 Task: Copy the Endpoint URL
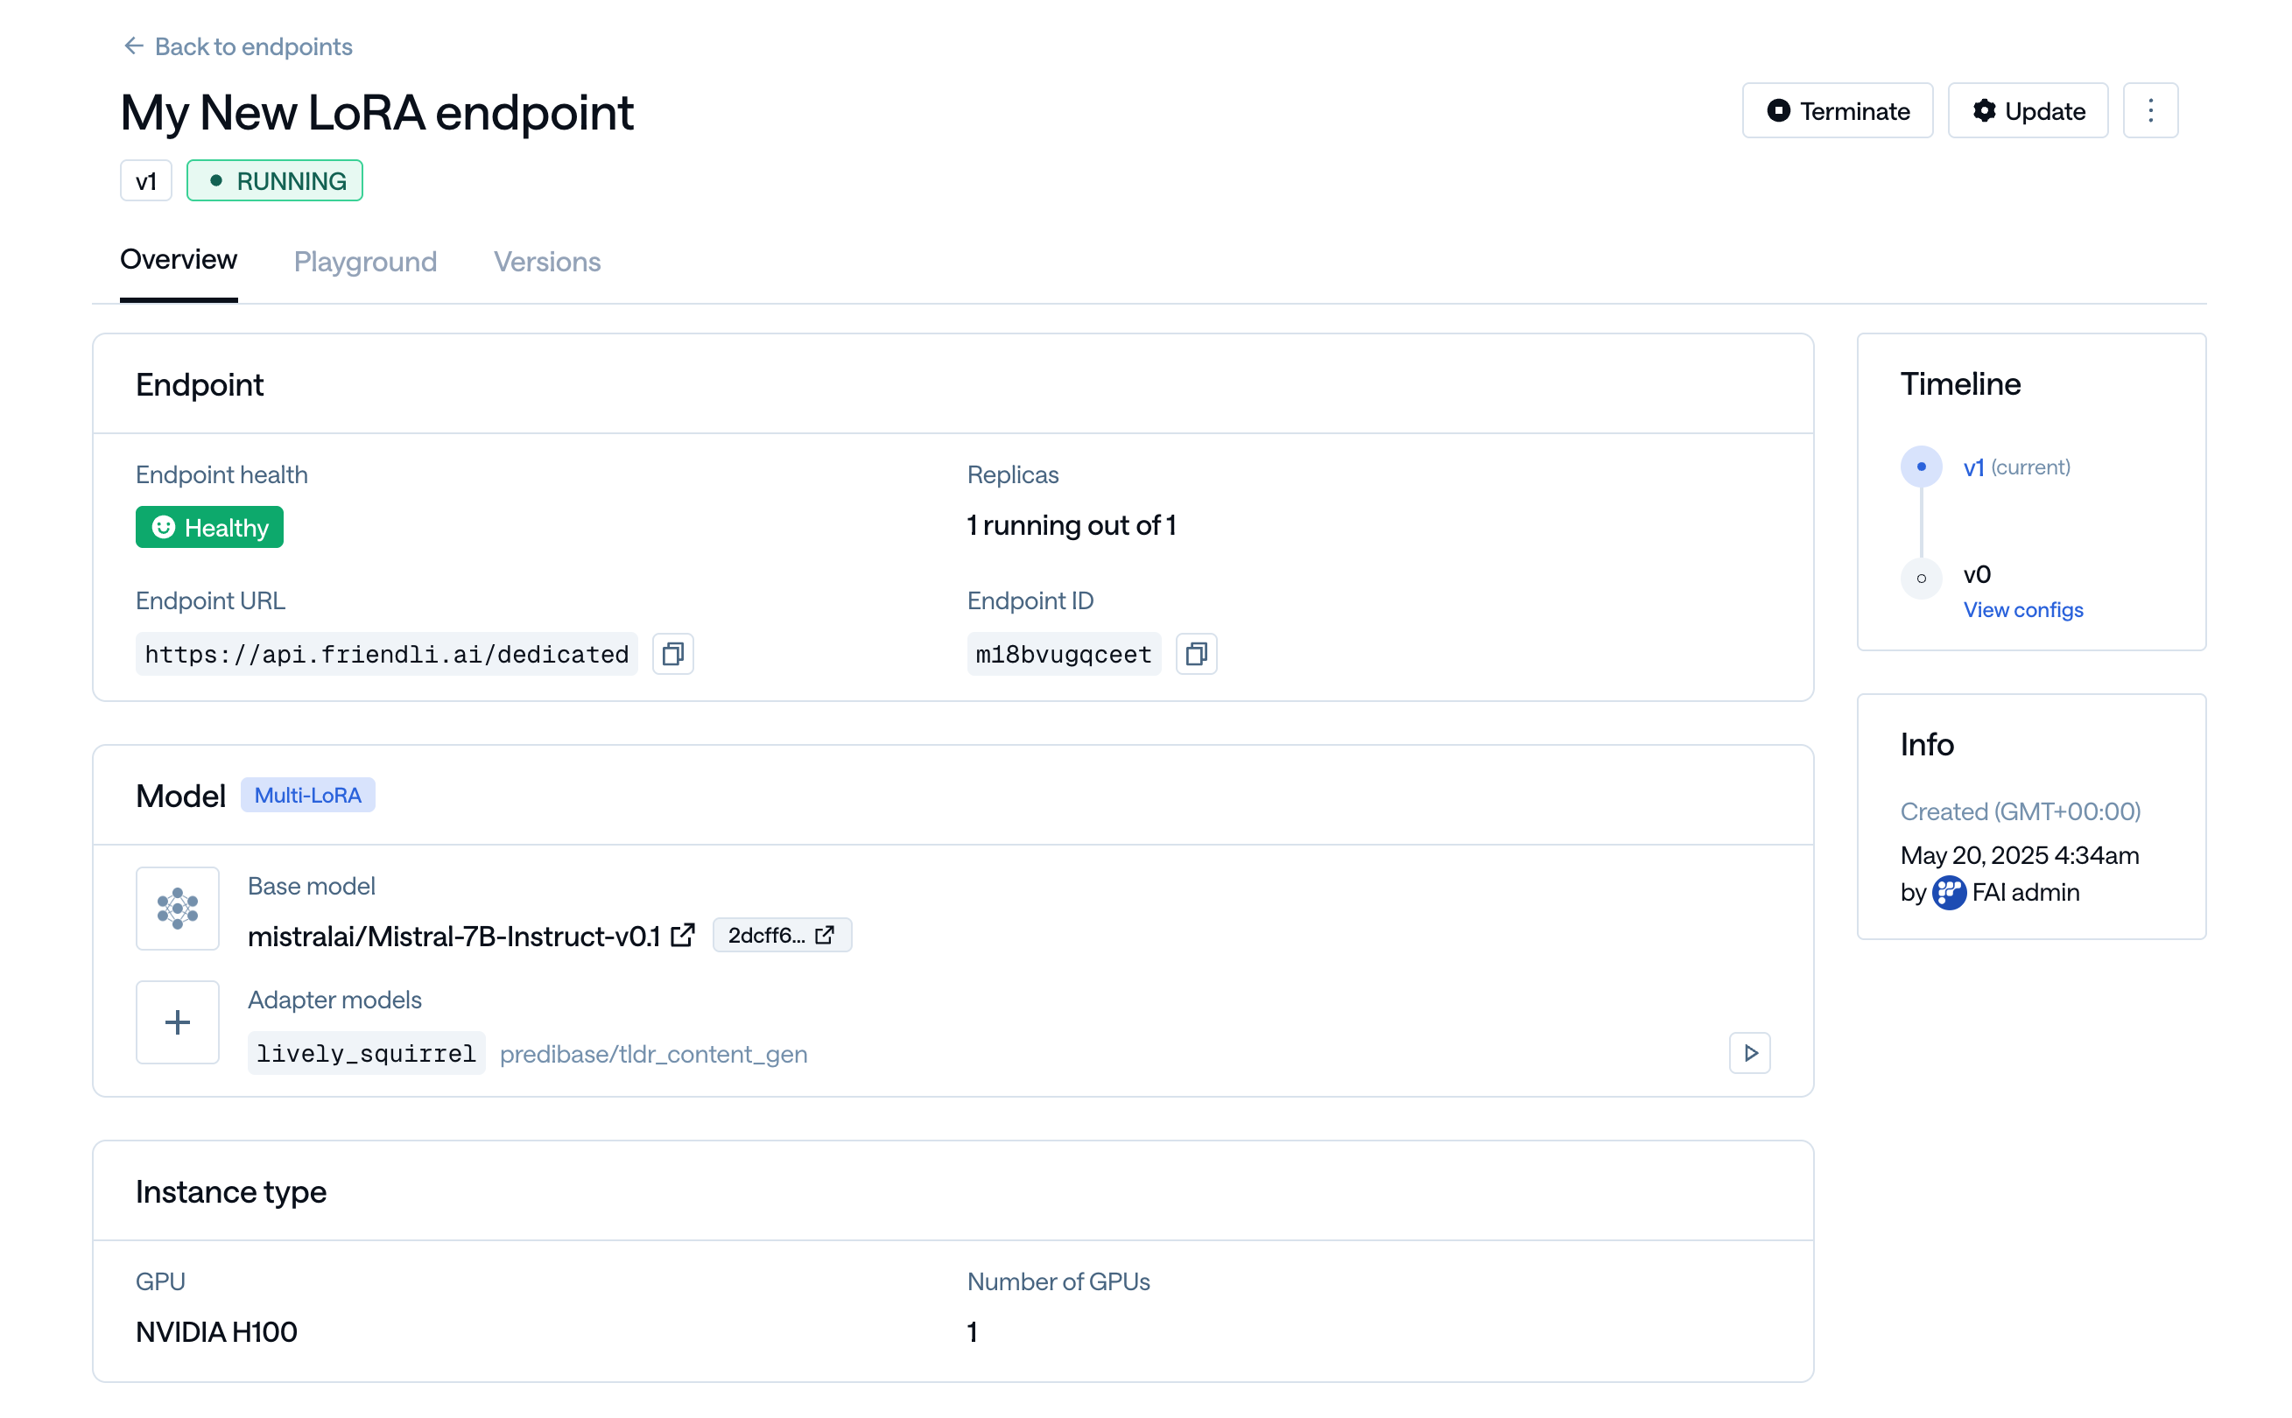click(x=672, y=654)
